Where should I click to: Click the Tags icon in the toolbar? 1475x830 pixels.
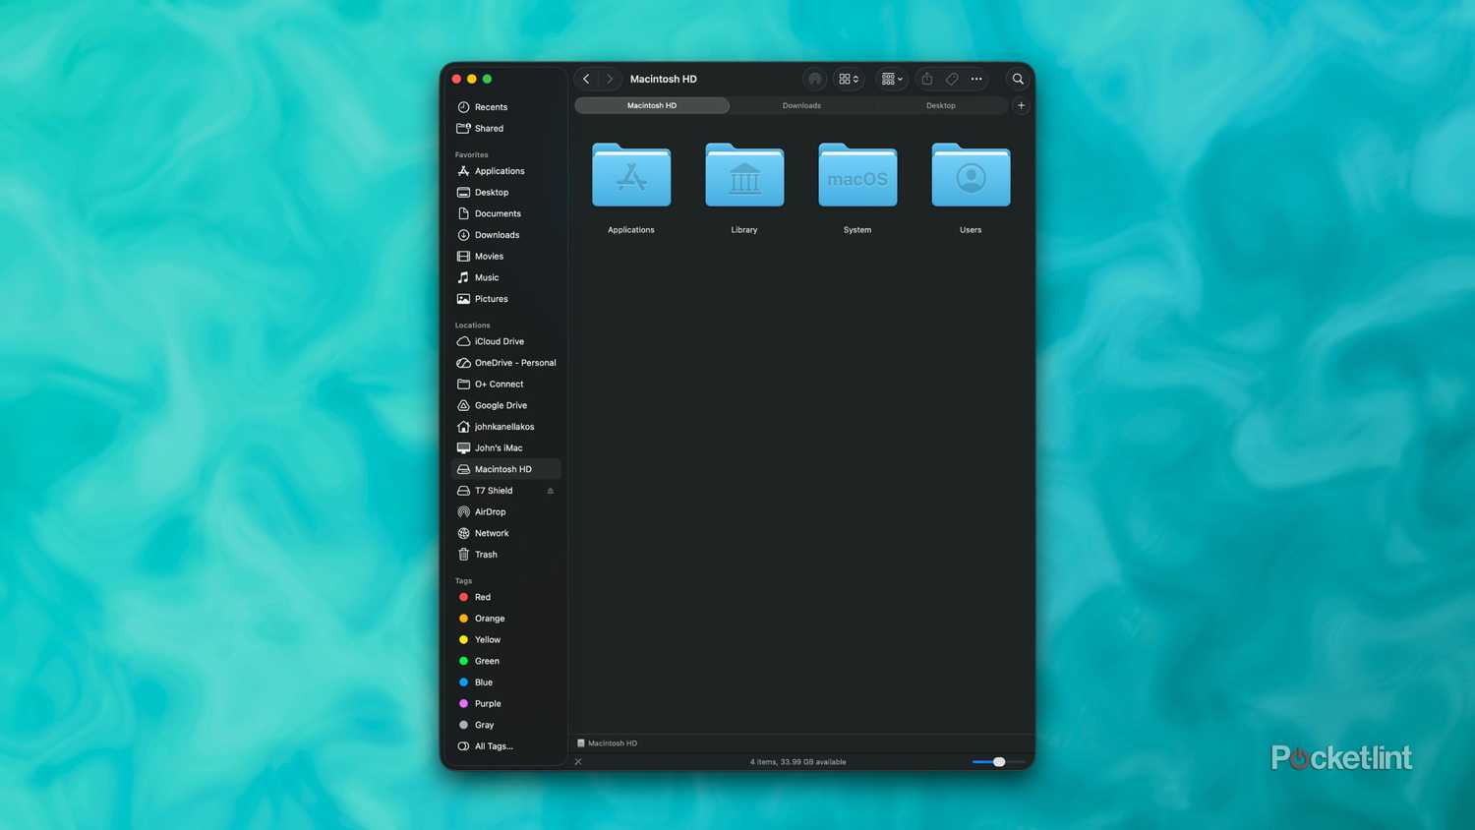click(951, 79)
